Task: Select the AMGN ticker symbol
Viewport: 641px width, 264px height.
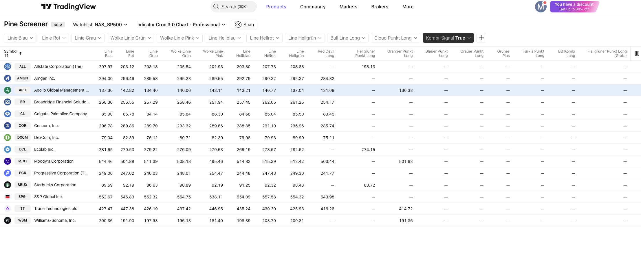Action: [23, 78]
